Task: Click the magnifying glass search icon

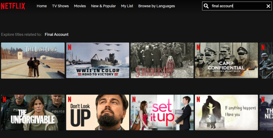Action: tap(206, 6)
